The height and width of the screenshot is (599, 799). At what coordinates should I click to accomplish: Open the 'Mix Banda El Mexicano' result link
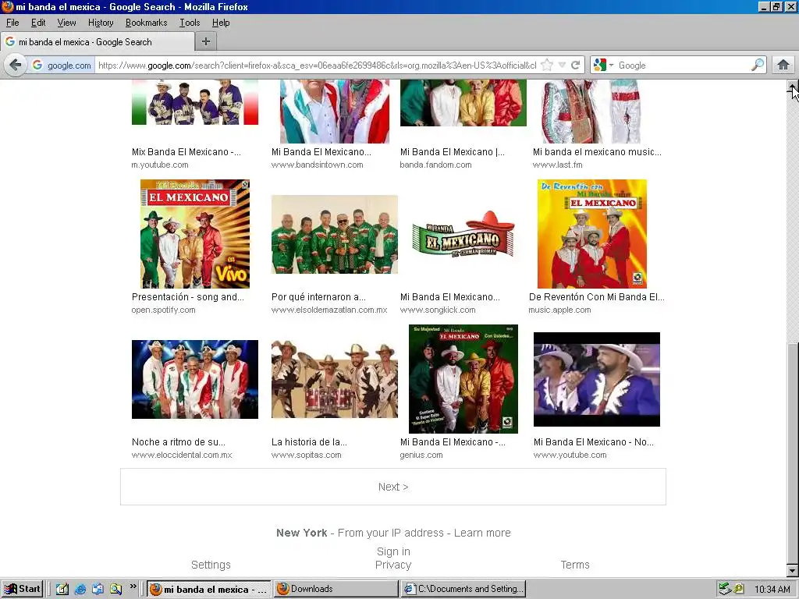186,152
